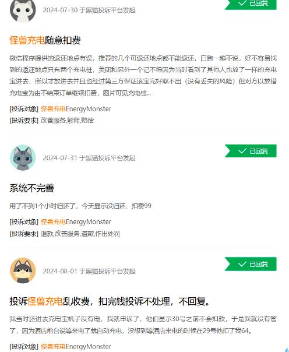Click 投诉要求 改善服务,解释,赔偿 line
Viewport: 289px width, 352px height.
(52, 121)
